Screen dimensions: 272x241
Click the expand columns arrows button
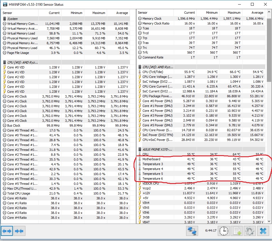(x=7, y=231)
